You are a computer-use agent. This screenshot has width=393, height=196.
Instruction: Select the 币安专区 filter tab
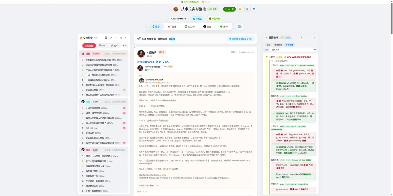click(x=290, y=45)
